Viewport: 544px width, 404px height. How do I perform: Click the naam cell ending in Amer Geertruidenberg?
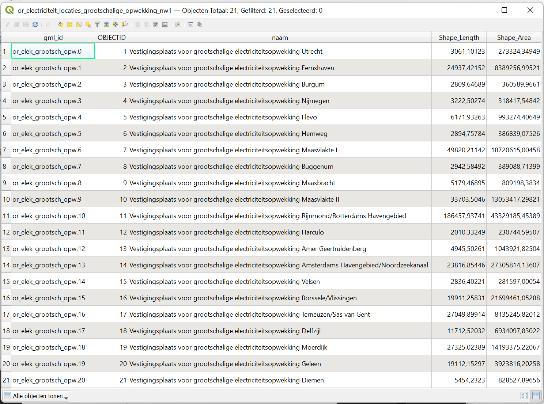click(x=280, y=248)
